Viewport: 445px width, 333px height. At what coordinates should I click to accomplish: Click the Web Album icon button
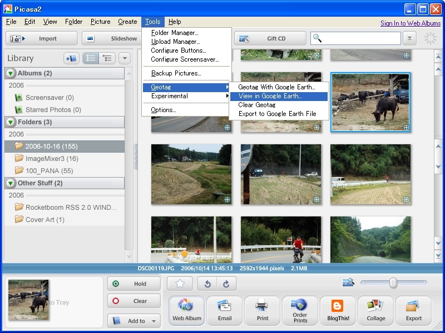[186, 310]
